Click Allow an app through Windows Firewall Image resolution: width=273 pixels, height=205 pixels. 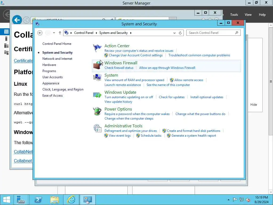pyautogui.click(x=167, y=68)
